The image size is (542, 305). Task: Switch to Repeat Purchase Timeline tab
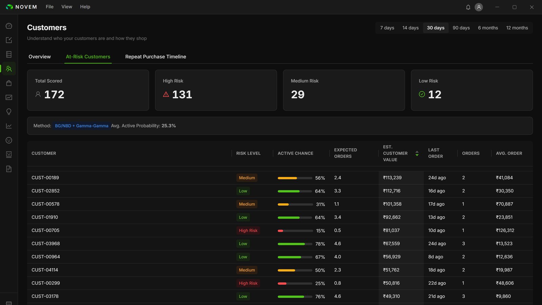coord(155,57)
